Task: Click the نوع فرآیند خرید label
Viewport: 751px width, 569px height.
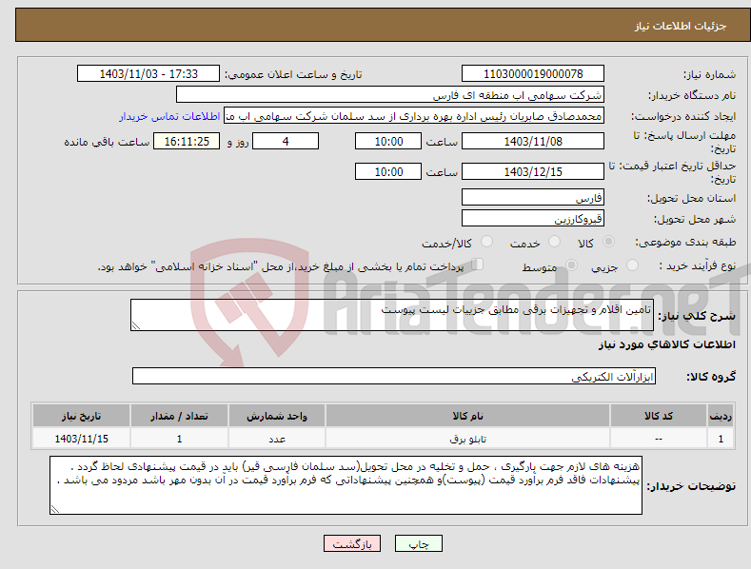Action: point(698,265)
